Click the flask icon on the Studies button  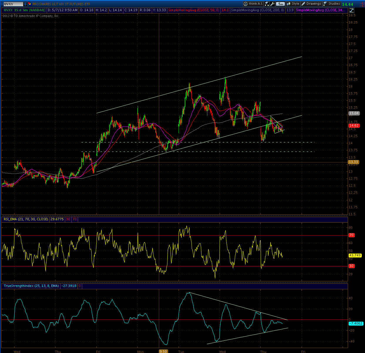point(325,4)
